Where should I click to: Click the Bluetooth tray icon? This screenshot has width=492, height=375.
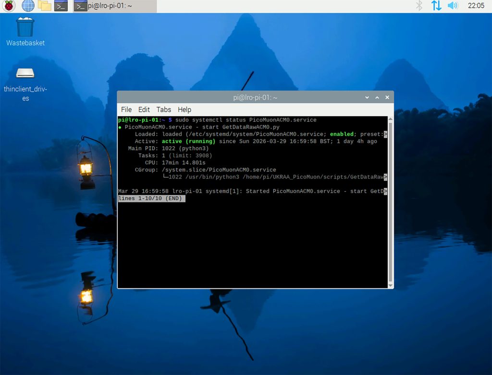419,6
